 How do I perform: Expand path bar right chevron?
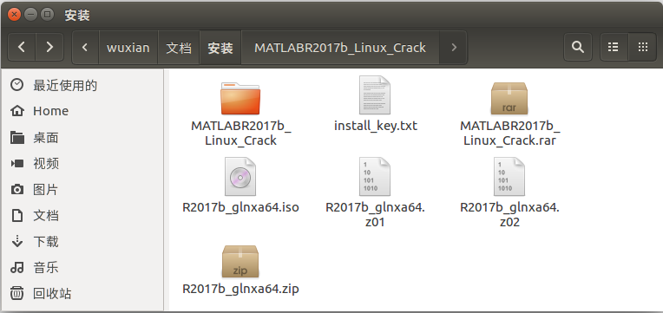(x=453, y=48)
